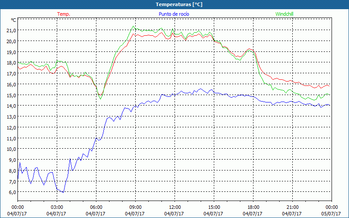
Task: Click the 12:00 time axis label
Action: [175, 208]
